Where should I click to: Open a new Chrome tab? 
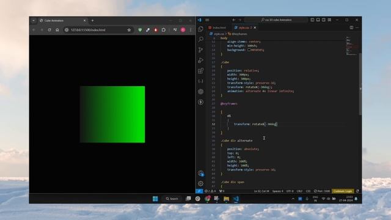[x=92, y=21]
